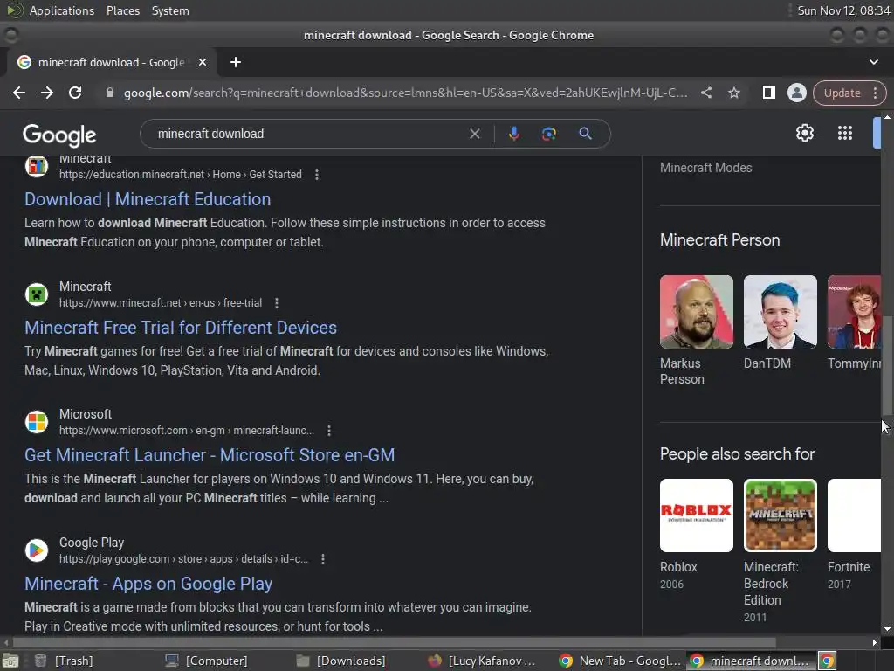Select TommyInnit photo
894x671 pixels.
[x=854, y=312]
